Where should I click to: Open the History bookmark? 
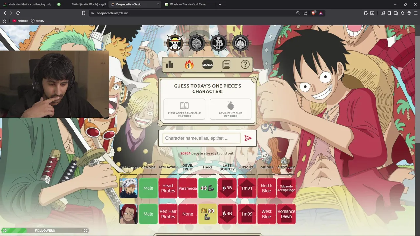point(38,21)
